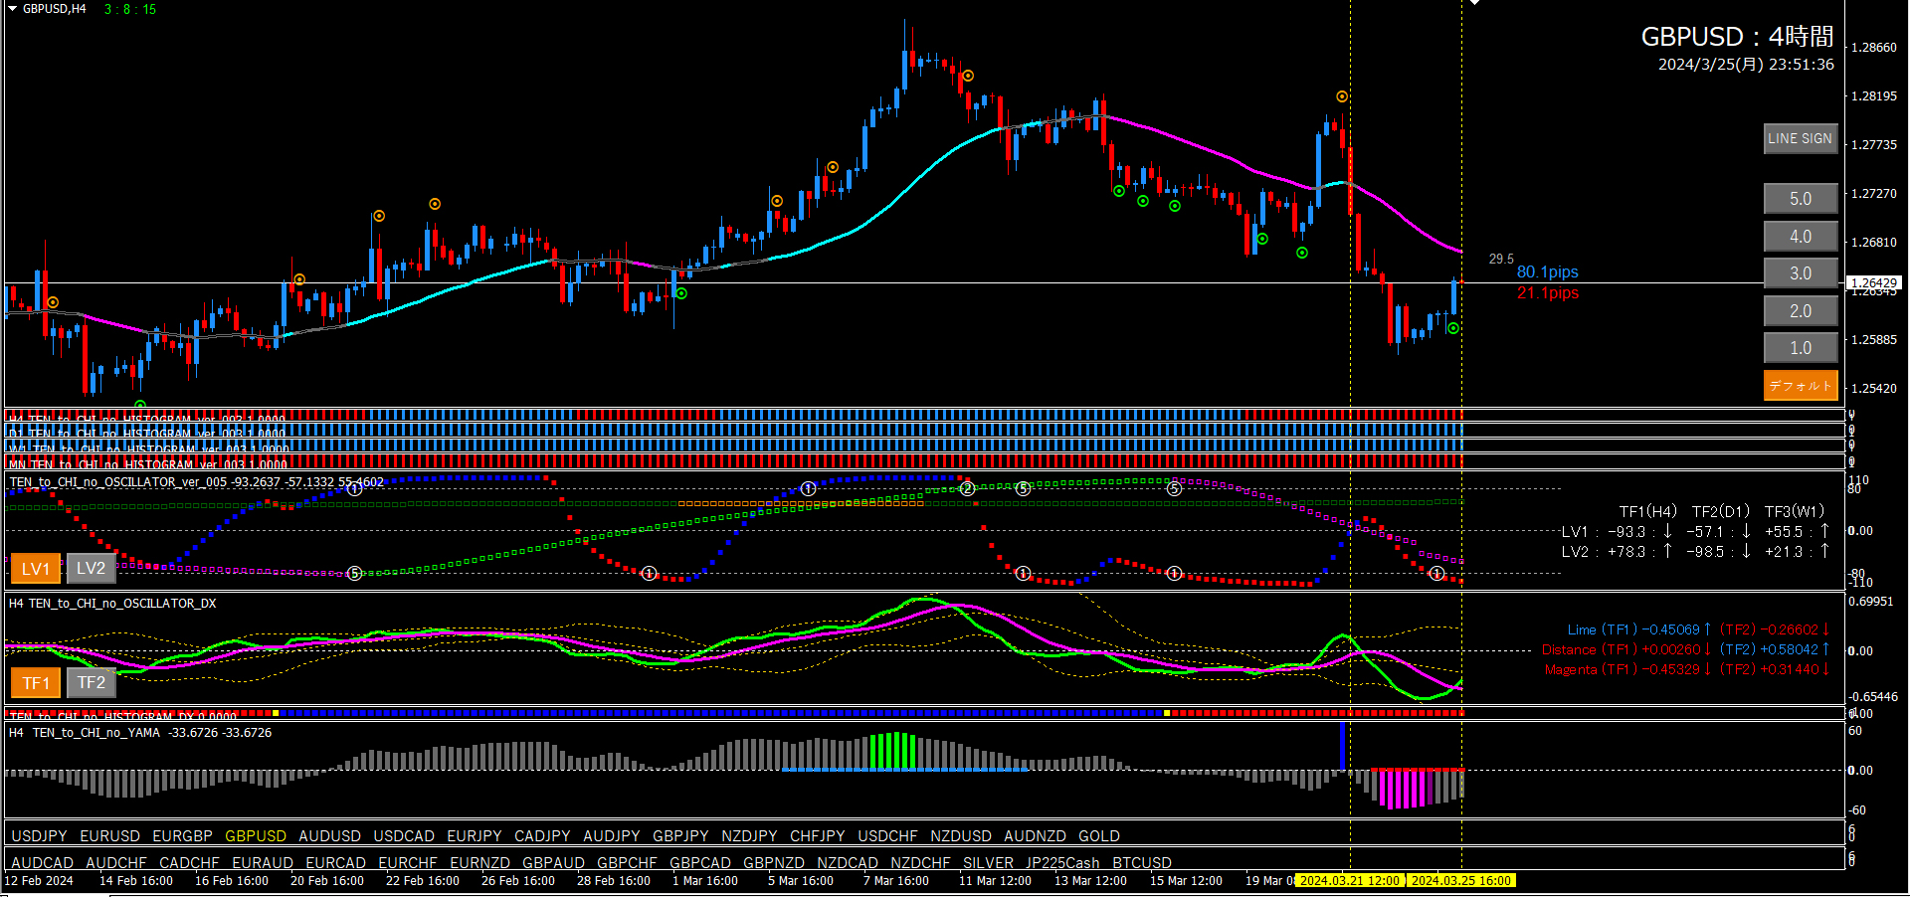Viewport: 1910px width, 897px height.
Task: Toggle the LV2 oscillator level
Action: coord(91,569)
